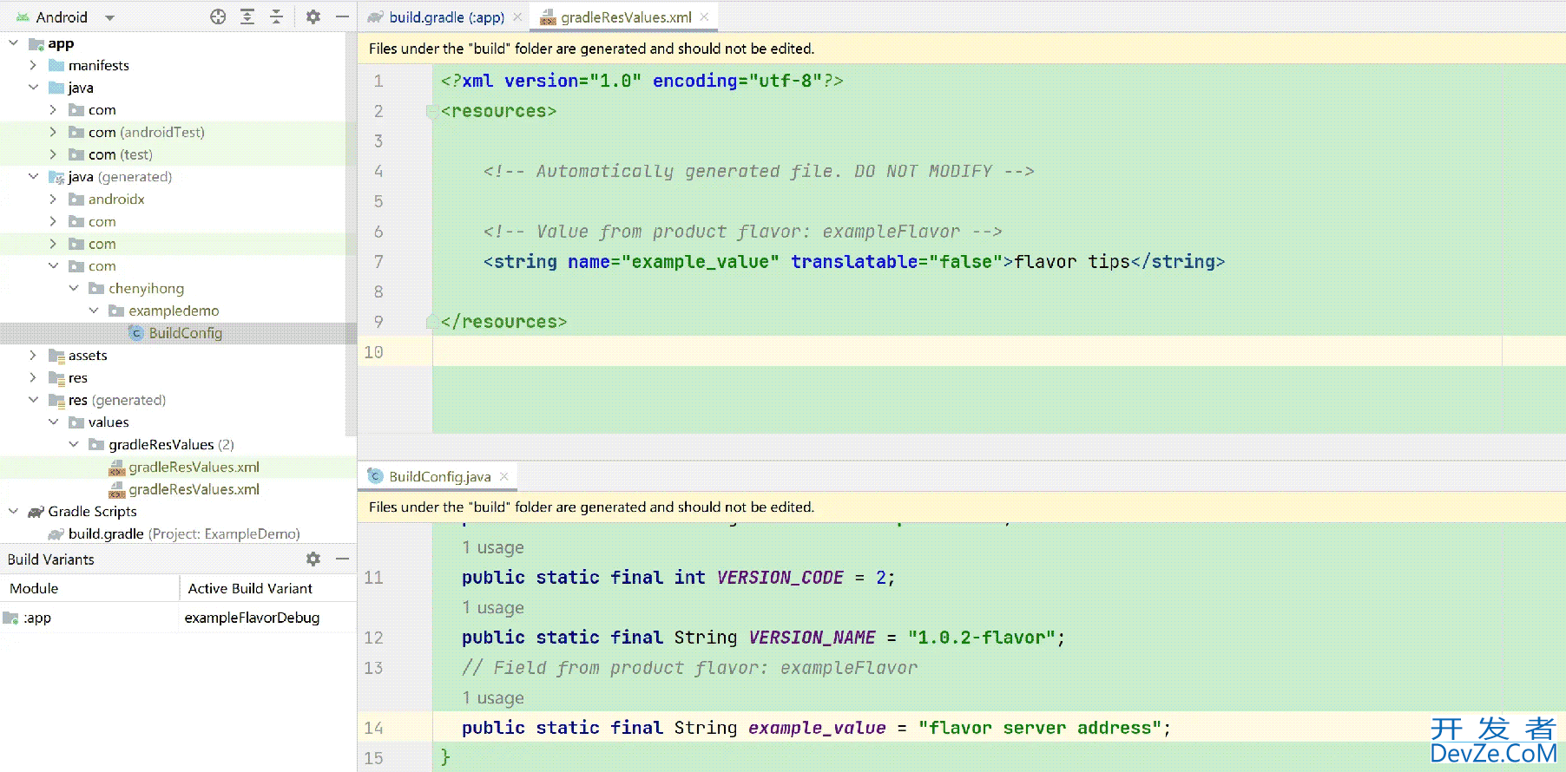Expand the res folder
Viewport: 1566px width, 772px height.
click(x=33, y=377)
